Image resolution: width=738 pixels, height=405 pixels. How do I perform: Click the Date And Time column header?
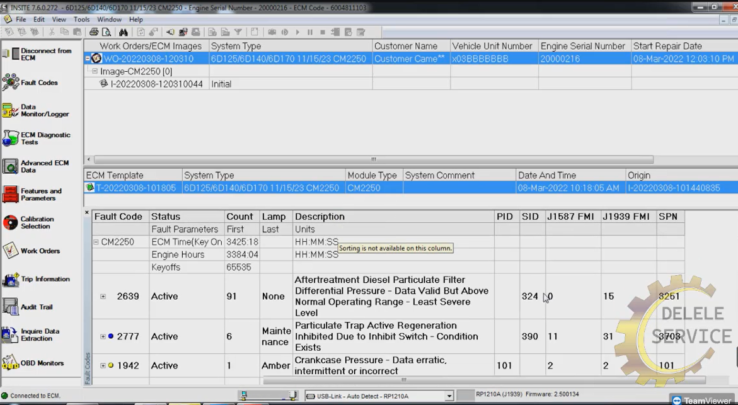click(571, 176)
